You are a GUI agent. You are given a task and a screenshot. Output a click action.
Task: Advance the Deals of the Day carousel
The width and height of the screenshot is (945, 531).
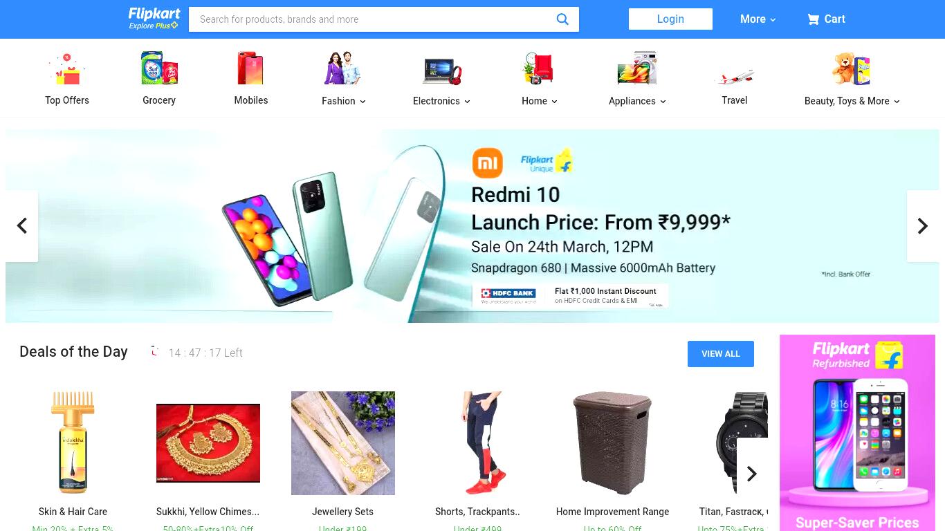pos(752,474)
